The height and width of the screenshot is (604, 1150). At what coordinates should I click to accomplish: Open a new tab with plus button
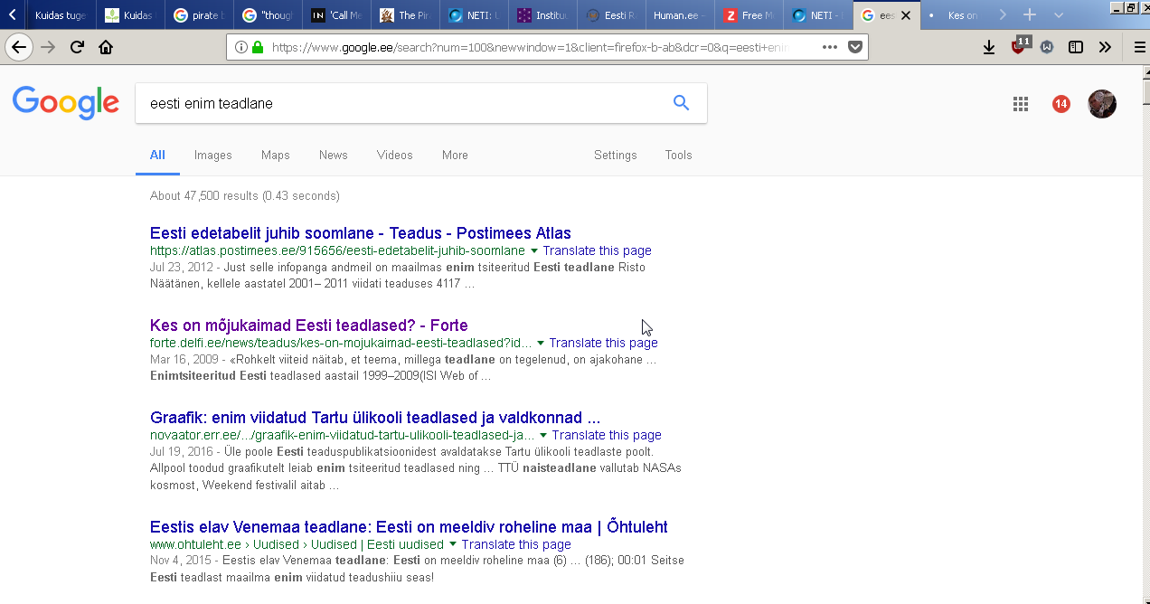pos(1029,15)
